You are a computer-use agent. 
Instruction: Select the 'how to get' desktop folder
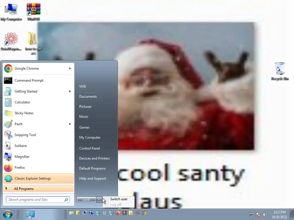(33, 44)
